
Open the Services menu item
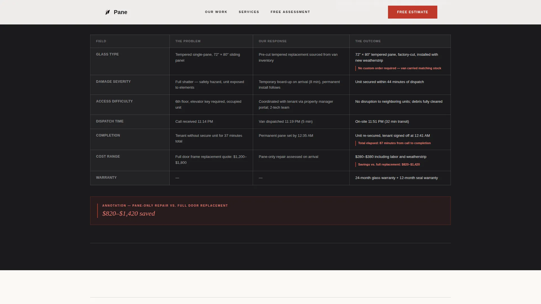click(249, 12)
